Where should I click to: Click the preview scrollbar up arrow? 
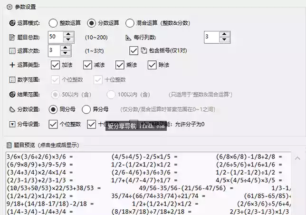click(297, 158)
